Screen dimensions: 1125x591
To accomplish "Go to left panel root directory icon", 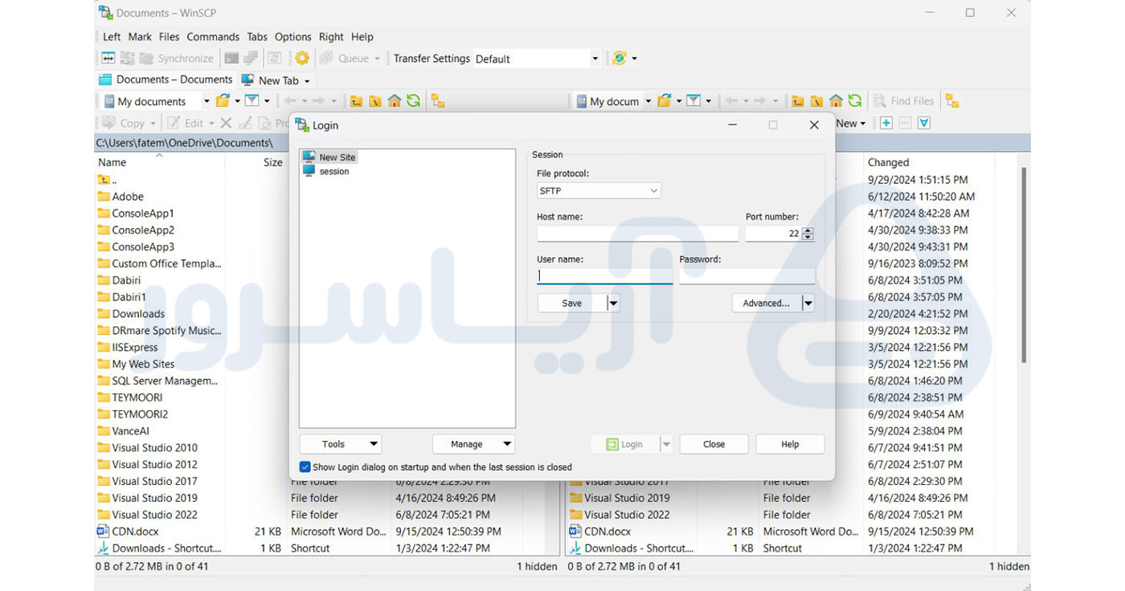I will pyautogui.click(x=375, y=100).
